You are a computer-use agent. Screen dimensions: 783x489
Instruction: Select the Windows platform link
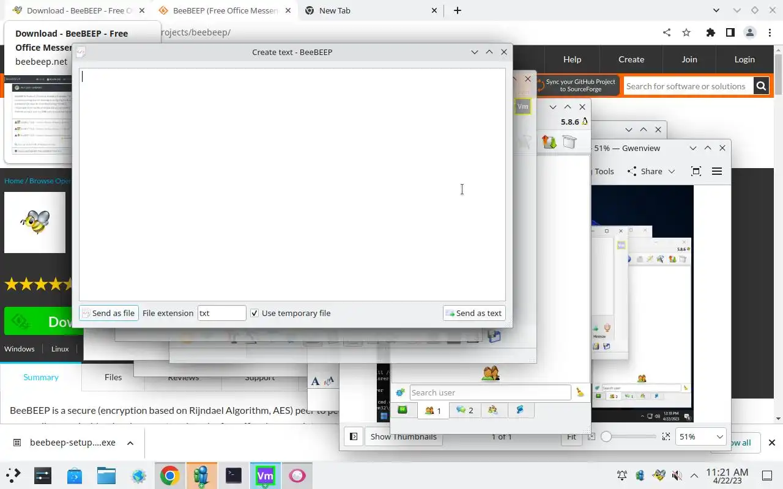[x=20, y=348]
